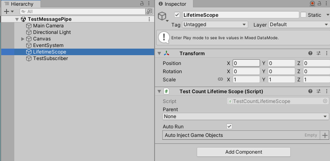Viewport: 330px width, 161px height.
Task: Open the Hierarchy panel kebab menu
Action: [x=149, y=3]
